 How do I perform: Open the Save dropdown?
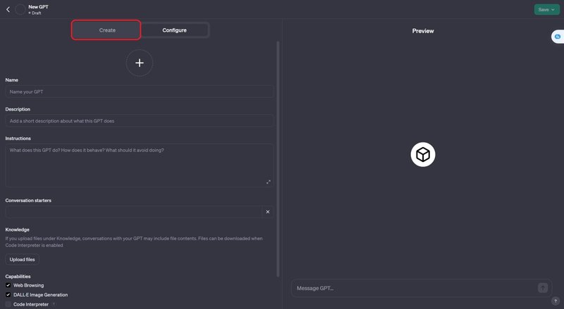546,10
